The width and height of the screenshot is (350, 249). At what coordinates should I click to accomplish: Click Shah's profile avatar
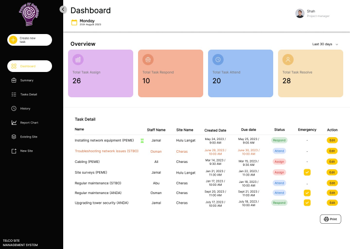[x=300, y=14]
